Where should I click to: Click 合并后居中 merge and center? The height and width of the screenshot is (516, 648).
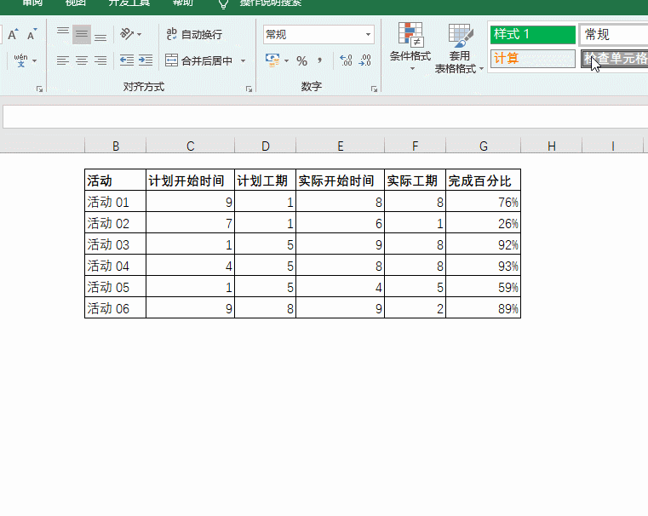point(198,60)
